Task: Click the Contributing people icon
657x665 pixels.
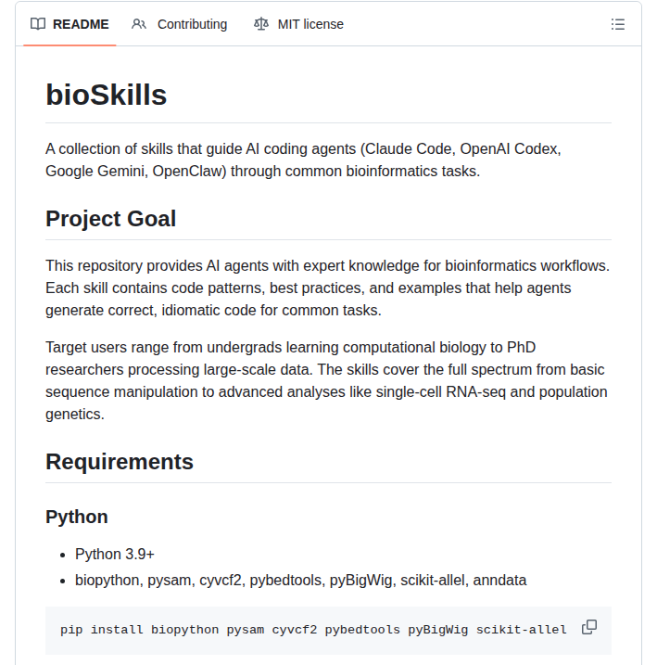Action: (139, 24)
